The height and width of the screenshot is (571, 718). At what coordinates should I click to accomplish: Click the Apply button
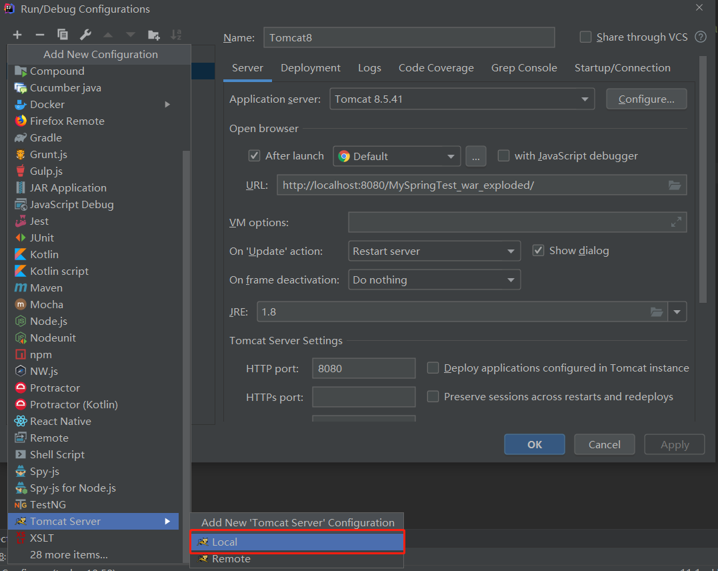[x=675, y=444]
